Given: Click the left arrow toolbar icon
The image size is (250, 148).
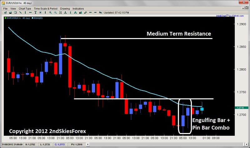Looking at the screenshot, I should tap(90, 12).
